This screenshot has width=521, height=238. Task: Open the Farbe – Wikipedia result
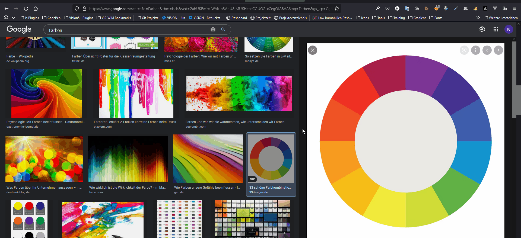20,56
